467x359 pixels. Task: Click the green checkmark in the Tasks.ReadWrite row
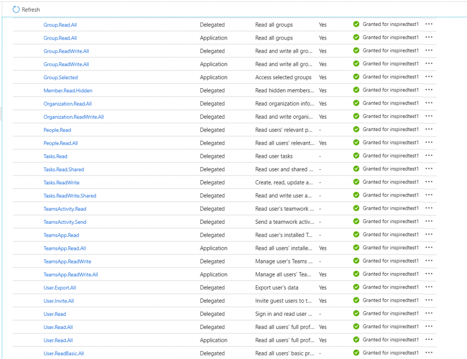click(x=356, y=182)
